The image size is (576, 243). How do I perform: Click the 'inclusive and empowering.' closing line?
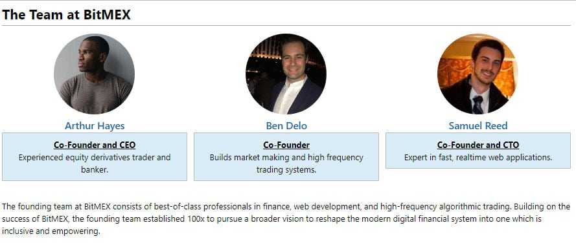point(51,231)
